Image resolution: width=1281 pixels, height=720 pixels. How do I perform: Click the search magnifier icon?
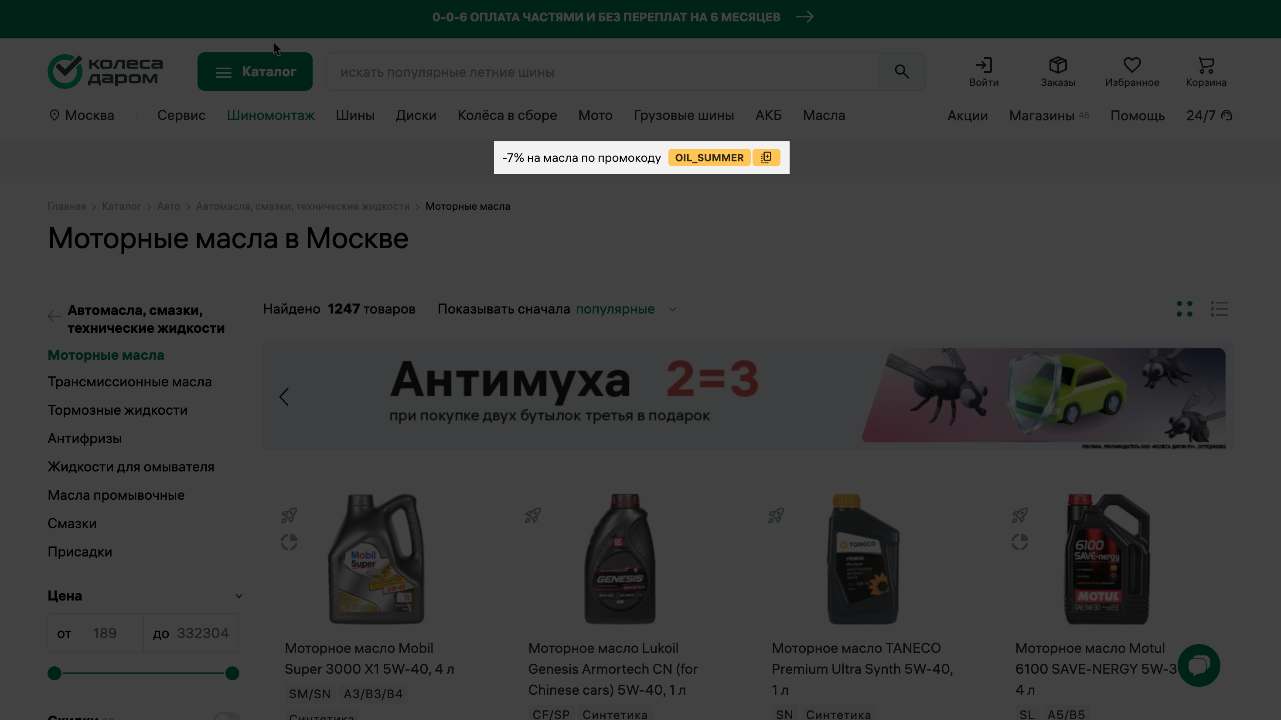click(x=901, y=72)
